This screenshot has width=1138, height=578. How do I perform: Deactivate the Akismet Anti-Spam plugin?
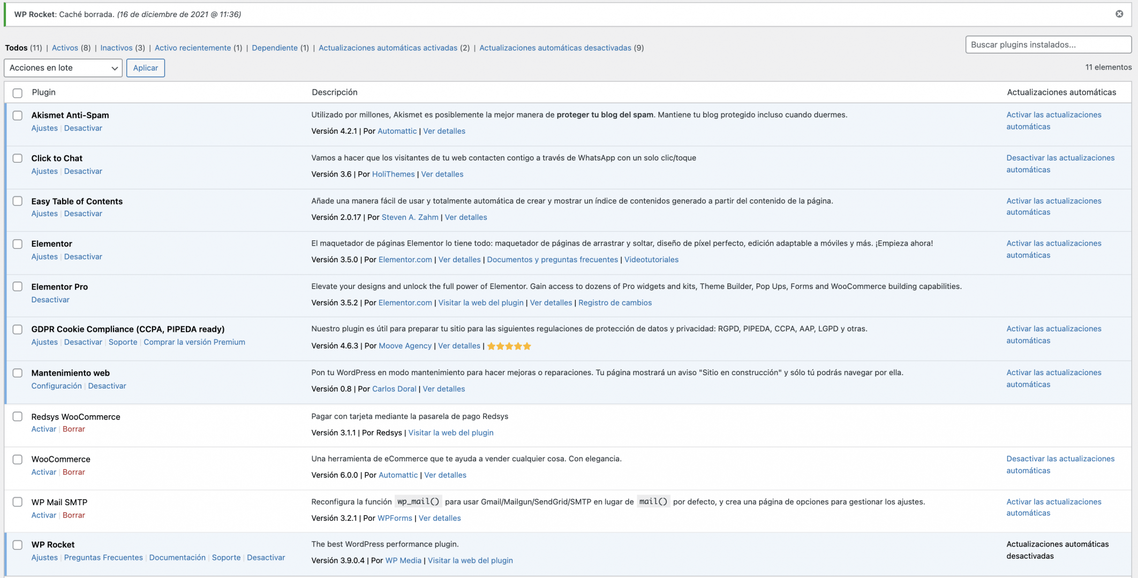(83, 128)
